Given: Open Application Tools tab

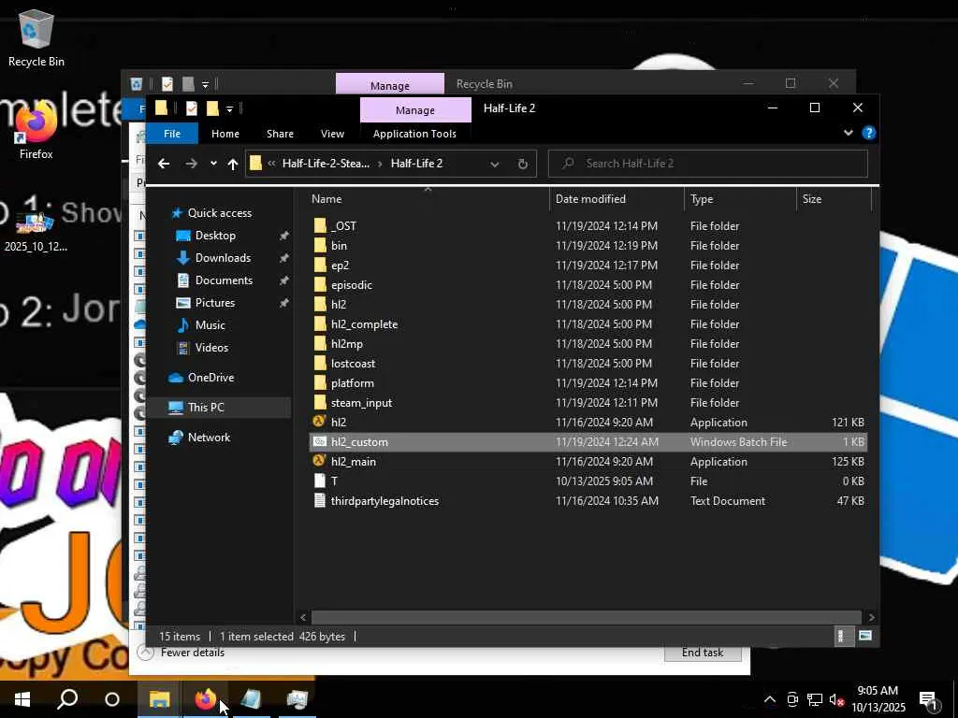Looking at the screenshot, I should click(x=414, y=134).
